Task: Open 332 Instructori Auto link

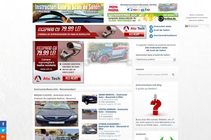Action: coord(156,48)
